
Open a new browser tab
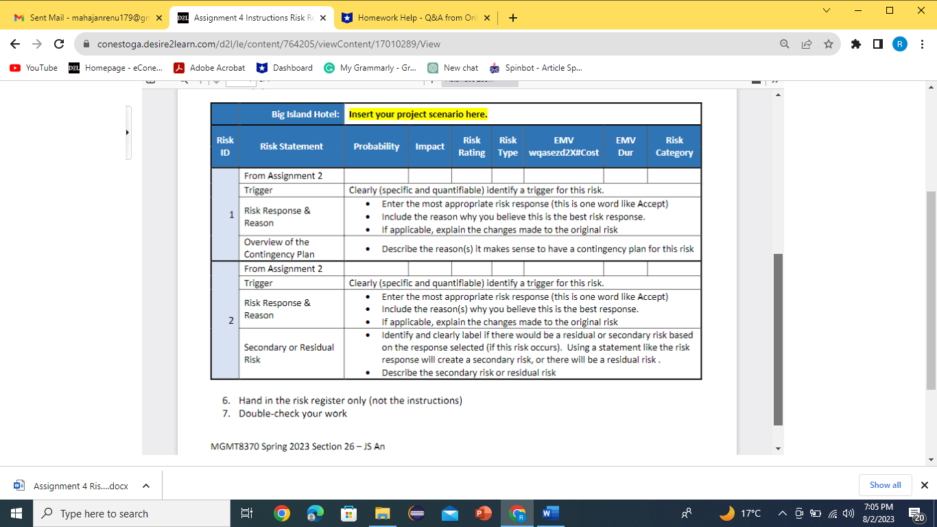click(513, 18)
